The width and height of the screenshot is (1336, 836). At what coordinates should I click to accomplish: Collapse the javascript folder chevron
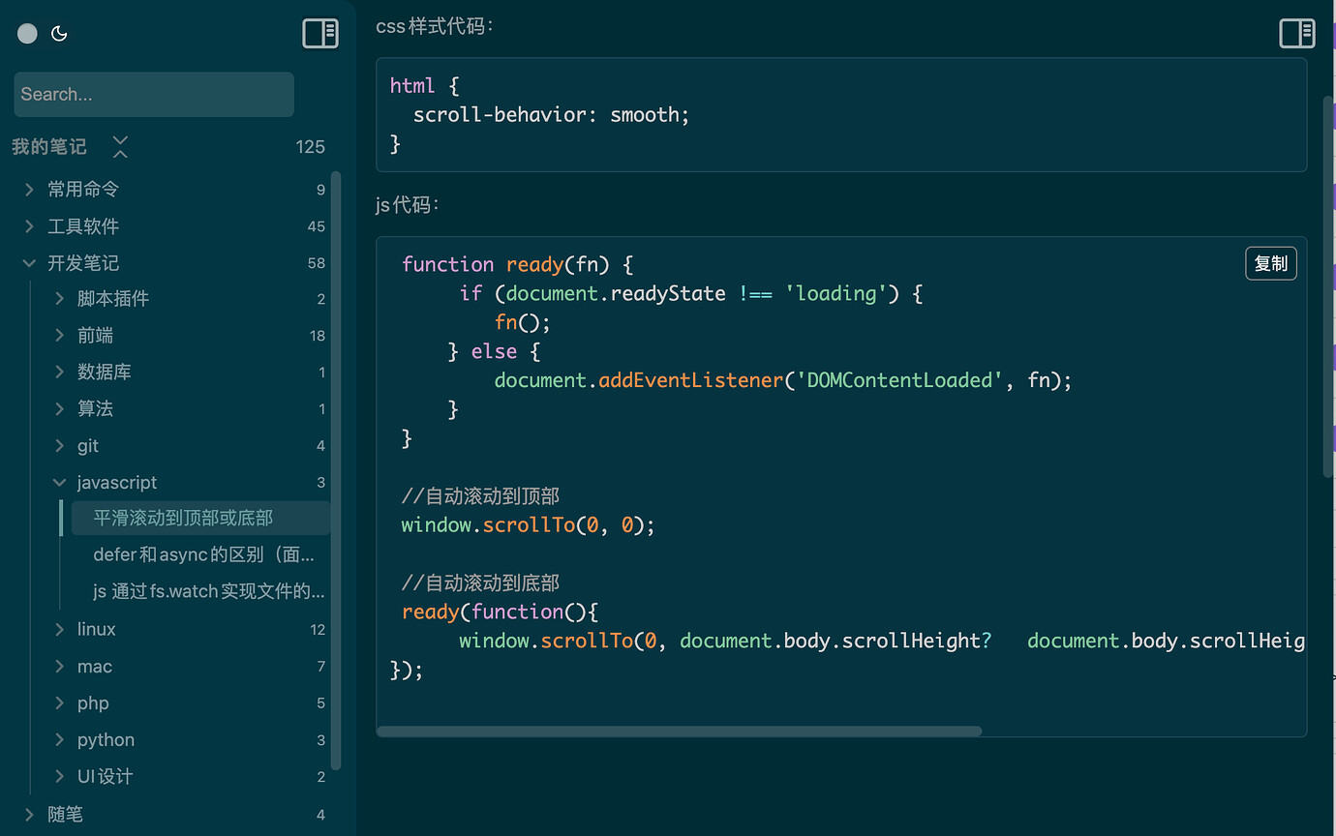click(60, 482)
